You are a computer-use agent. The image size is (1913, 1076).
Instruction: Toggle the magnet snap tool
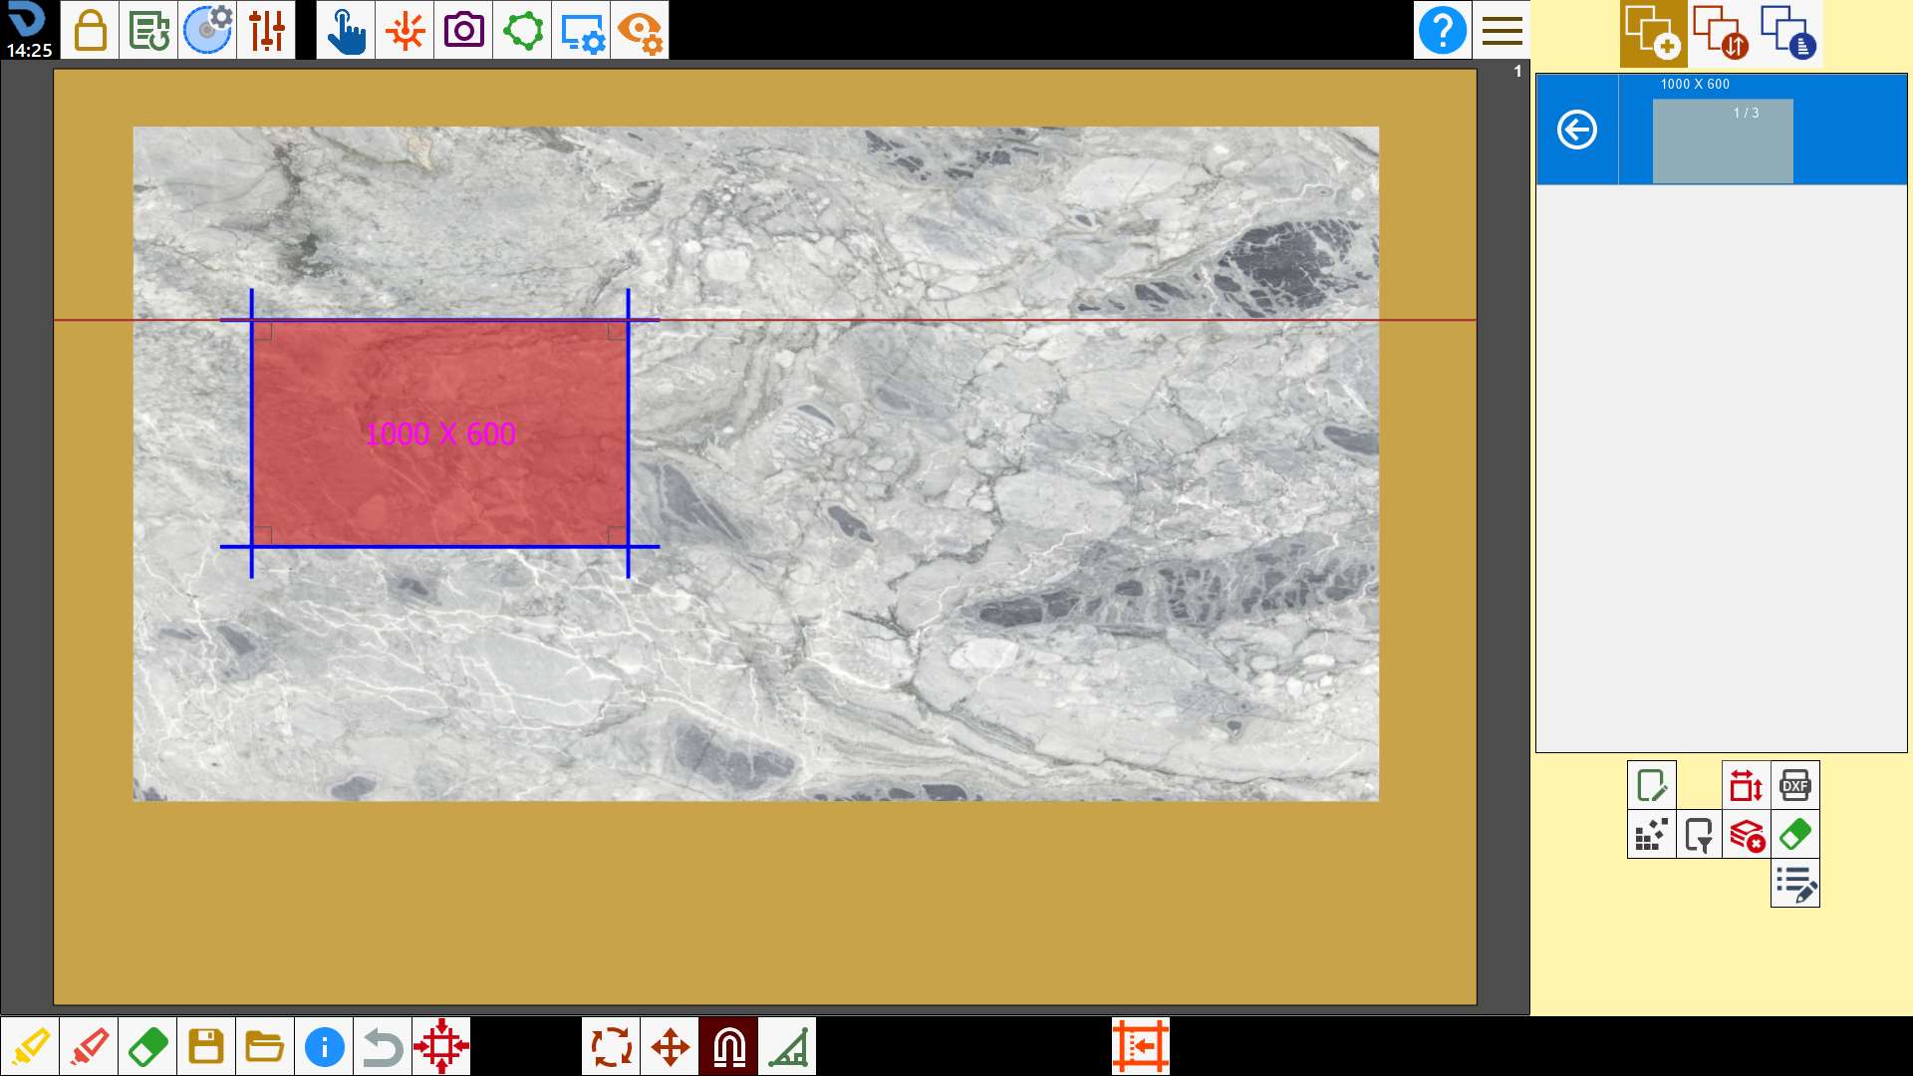(728, 1046)
